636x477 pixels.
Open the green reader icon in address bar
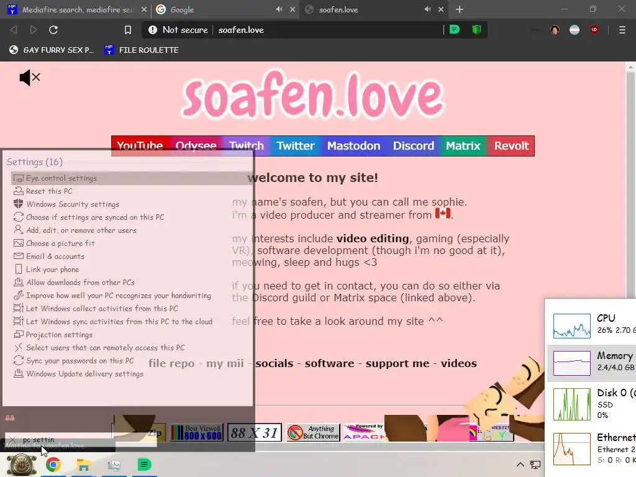coord(454,30)
